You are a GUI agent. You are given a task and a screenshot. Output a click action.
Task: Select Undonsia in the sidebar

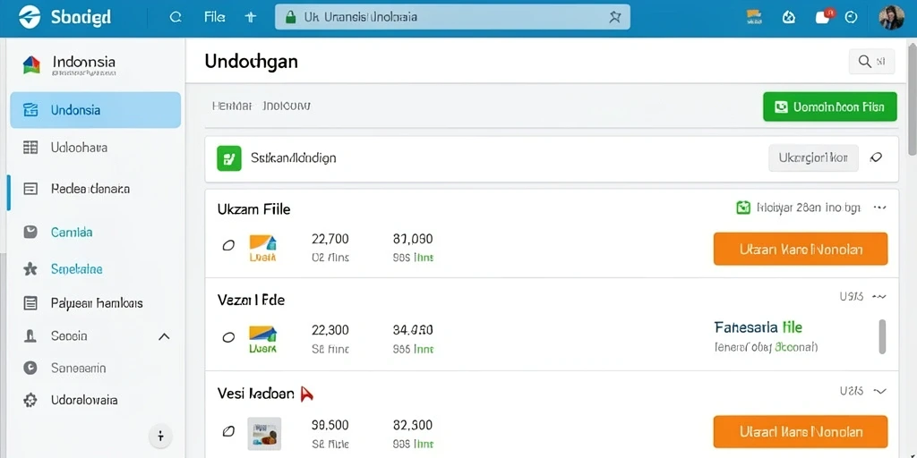[95, 110]
